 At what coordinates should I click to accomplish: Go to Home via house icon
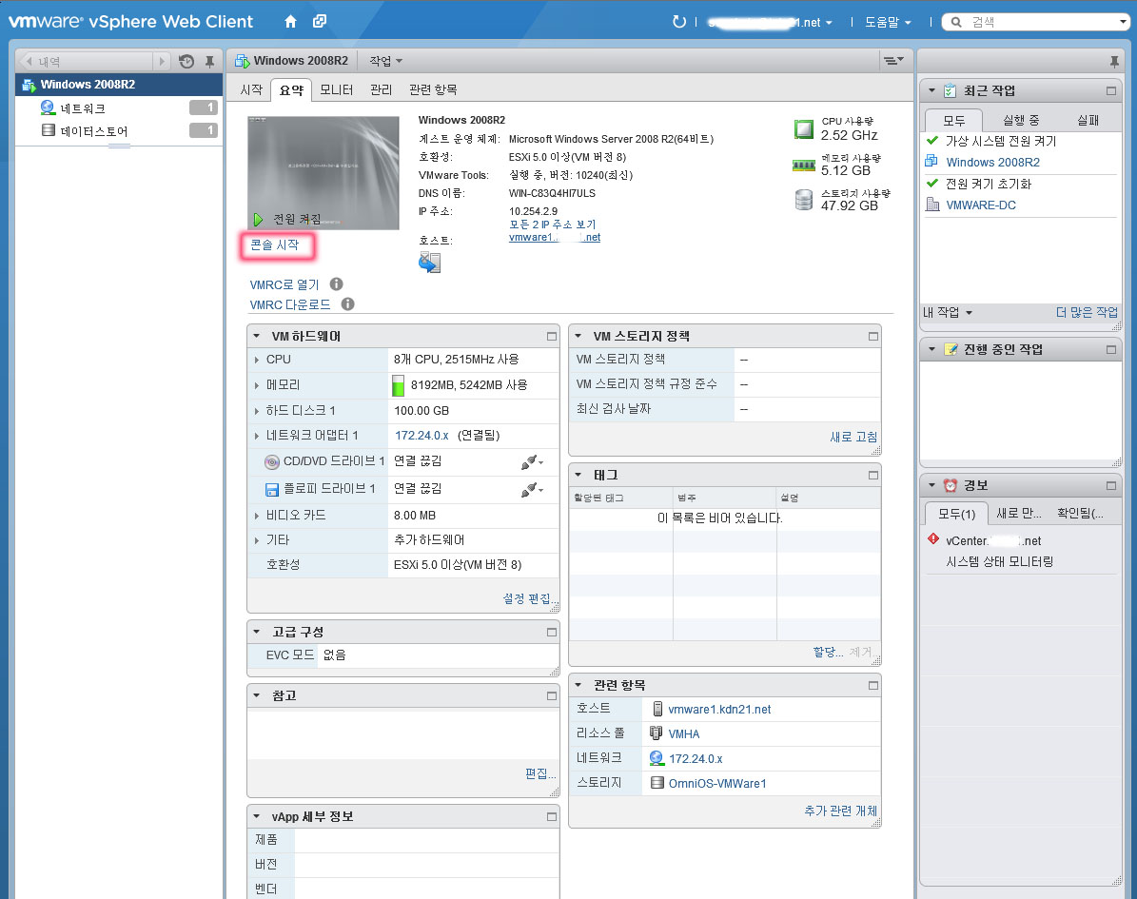[291, 22]
